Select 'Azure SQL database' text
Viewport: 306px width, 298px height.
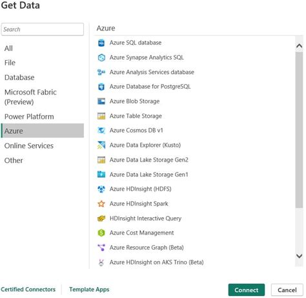[136, 43]
